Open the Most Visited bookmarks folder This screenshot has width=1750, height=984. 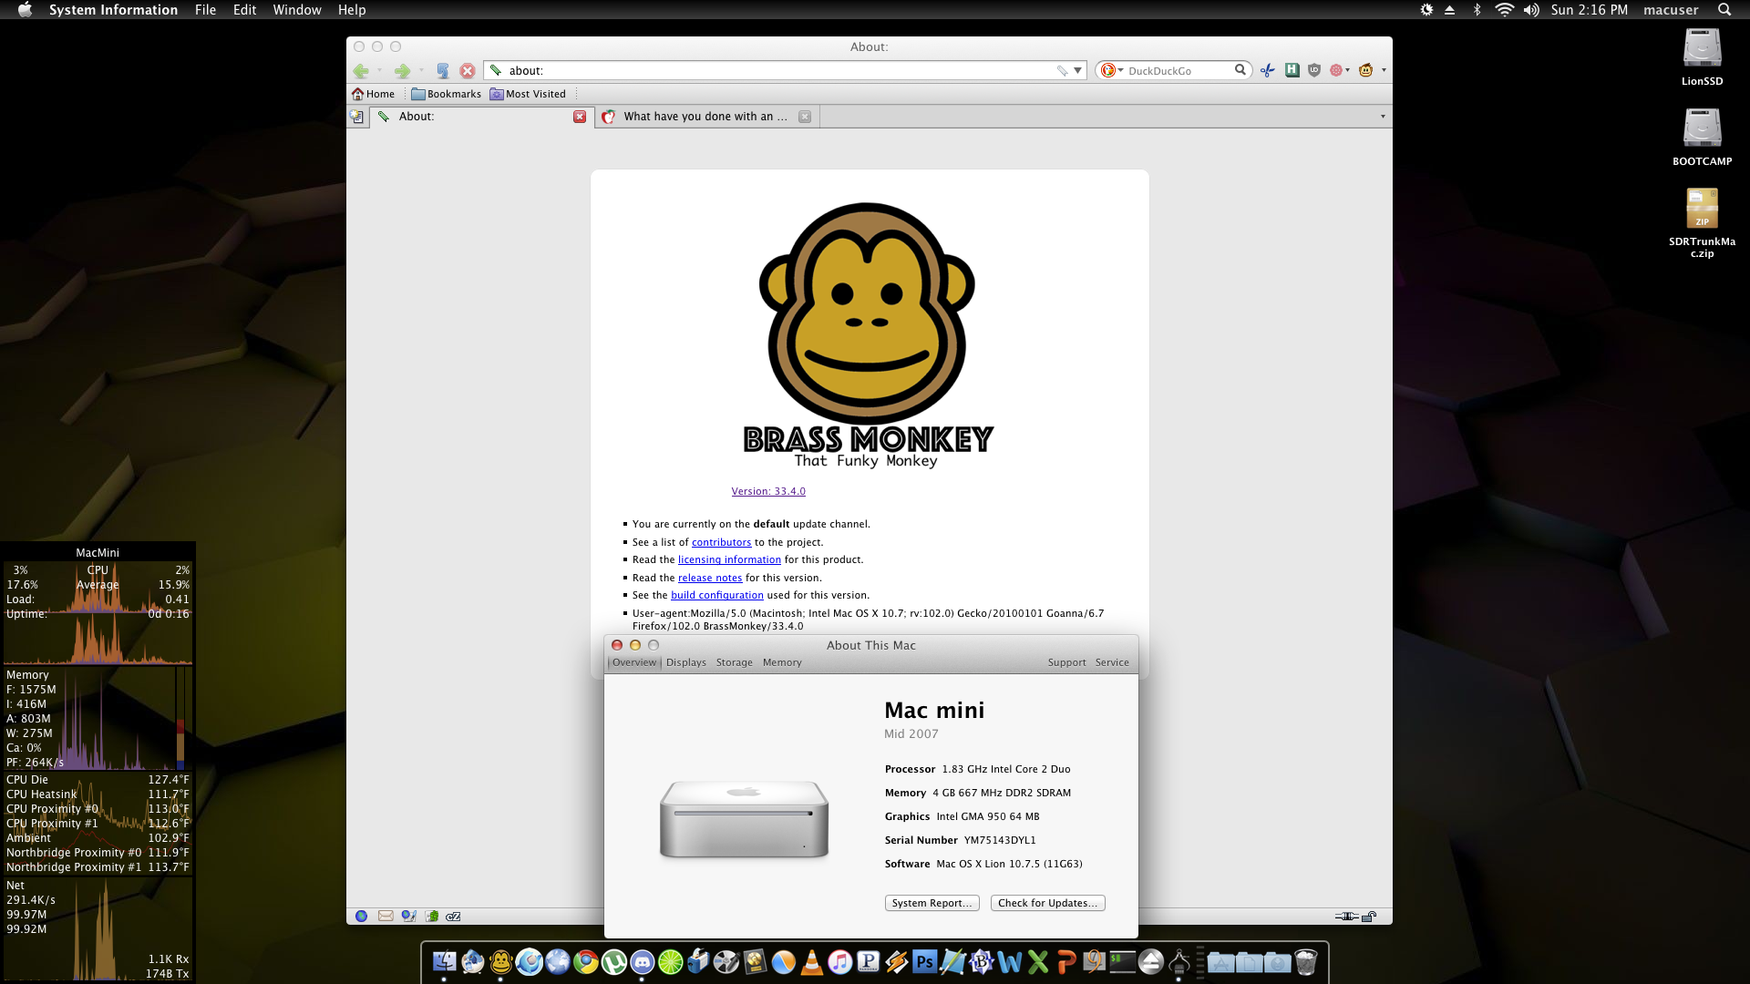pos(528,94)
